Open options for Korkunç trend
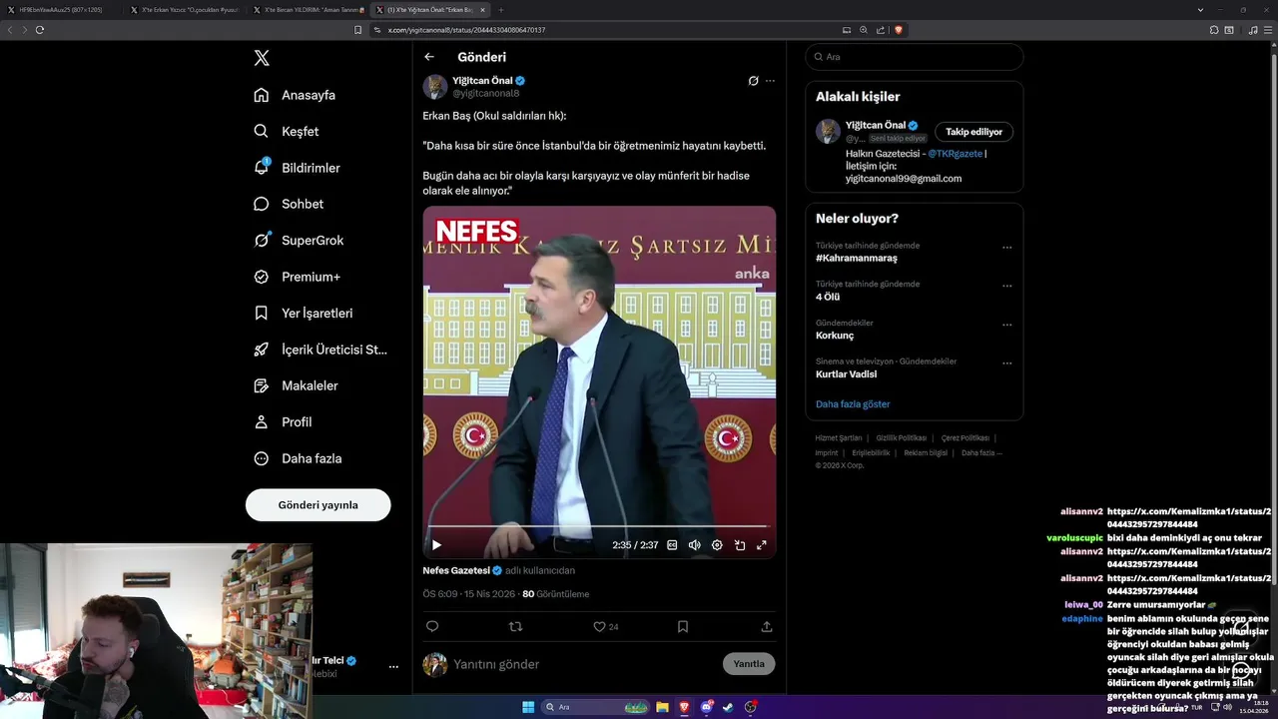The width and height of the screenshot is (1278, 719). click(x=1006, y=326)
